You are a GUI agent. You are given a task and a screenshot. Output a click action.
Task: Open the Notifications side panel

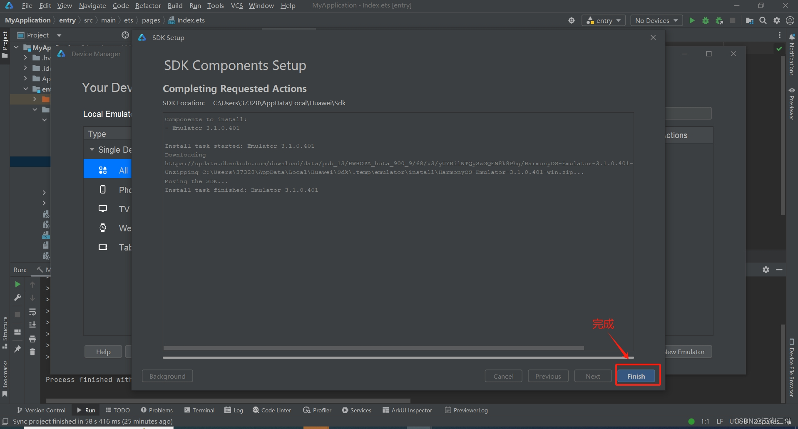tap(792, 55)
